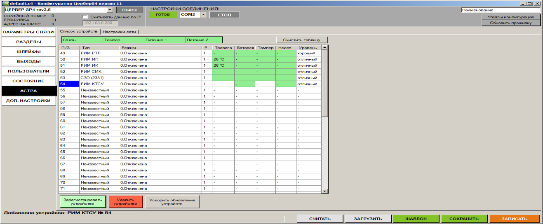Image resolution: width=543 pixels, height=224 pixels.
Task: Click the orange ЗАПИСАТЬ button
Action: 514,219
